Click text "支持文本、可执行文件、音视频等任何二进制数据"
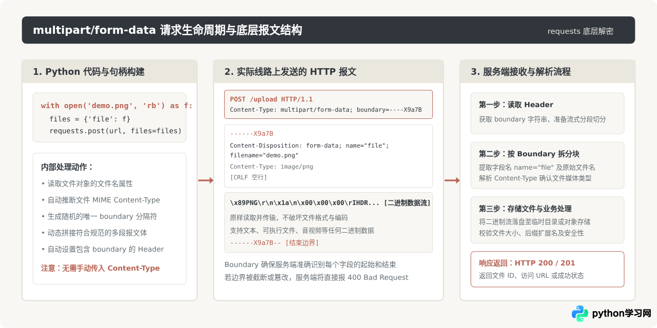The image size is (657, 328). pos(302,230)
